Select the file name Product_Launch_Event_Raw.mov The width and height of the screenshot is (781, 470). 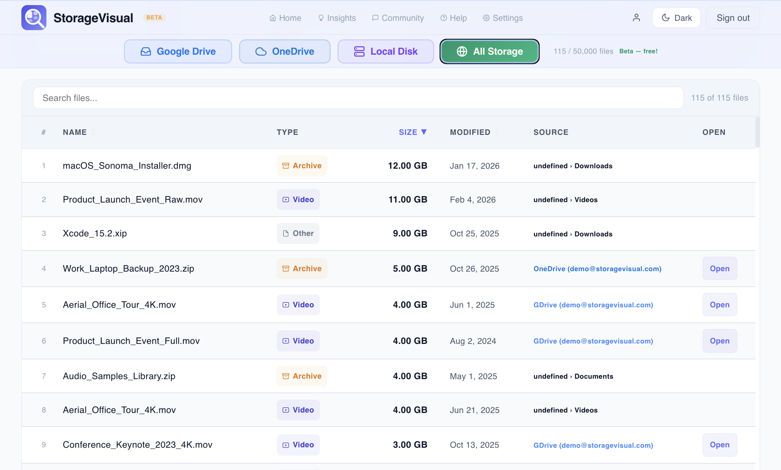[133, 199]
